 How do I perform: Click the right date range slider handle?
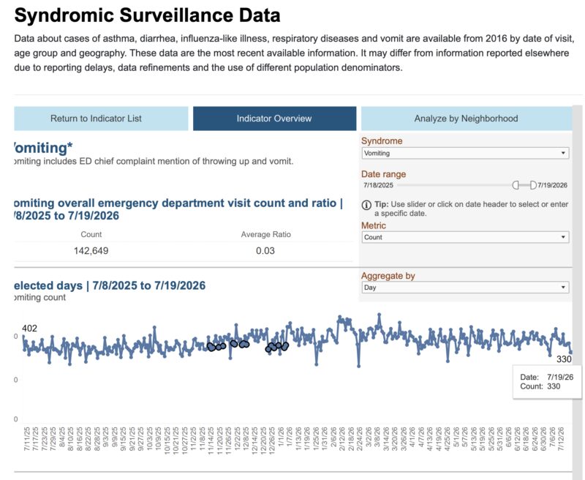533,185
